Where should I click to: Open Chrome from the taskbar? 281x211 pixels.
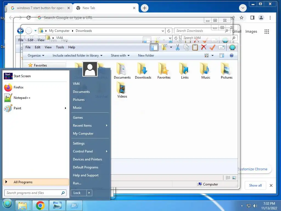click(x=40, y=206)
